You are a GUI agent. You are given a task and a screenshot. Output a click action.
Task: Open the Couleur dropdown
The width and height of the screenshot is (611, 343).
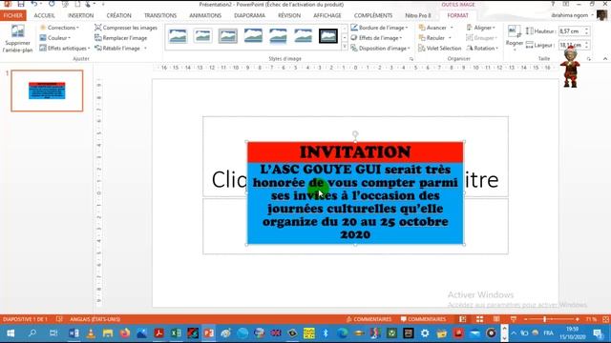[55, 38]
